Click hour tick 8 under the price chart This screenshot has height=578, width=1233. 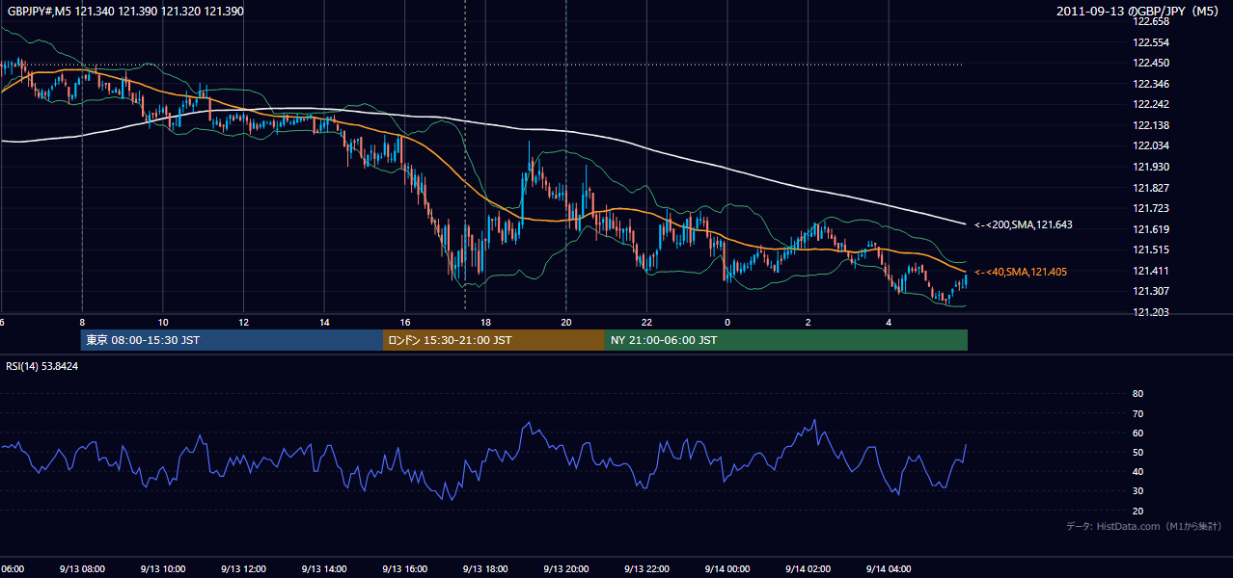point(82,322)
